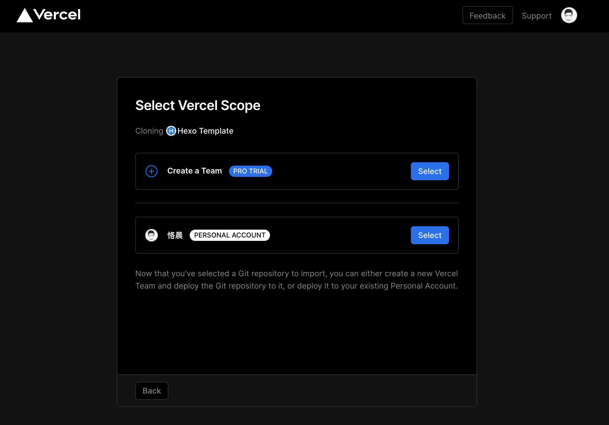Click the Cloning label text
The height and width of the screenshot is (425, 609).
[x=149, y=131]
